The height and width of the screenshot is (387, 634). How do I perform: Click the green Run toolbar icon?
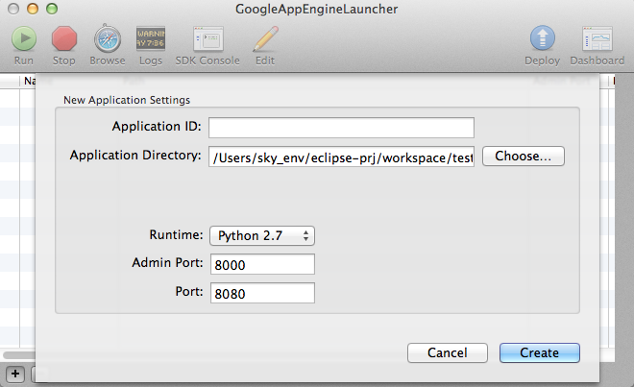[x=24, y=38]
